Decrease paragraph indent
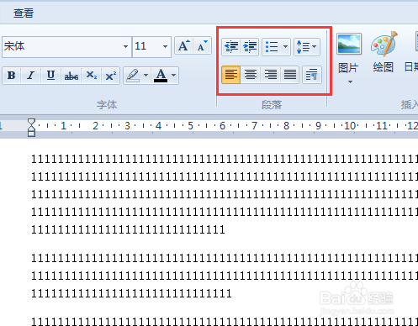Screen dimensions: 418x326 231,47
